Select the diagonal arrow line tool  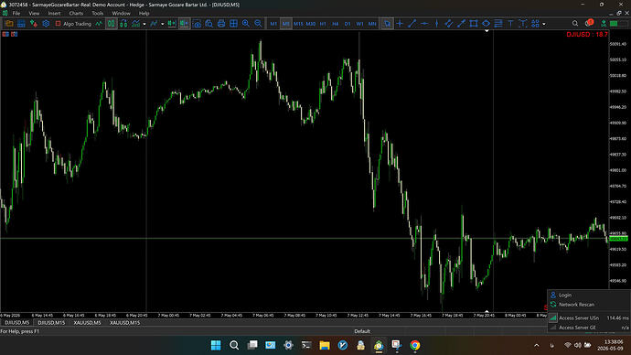pos(461,24)
